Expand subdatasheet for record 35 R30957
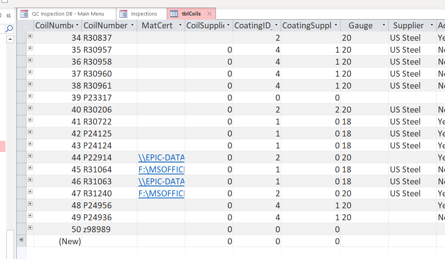 tap(30, 48)
